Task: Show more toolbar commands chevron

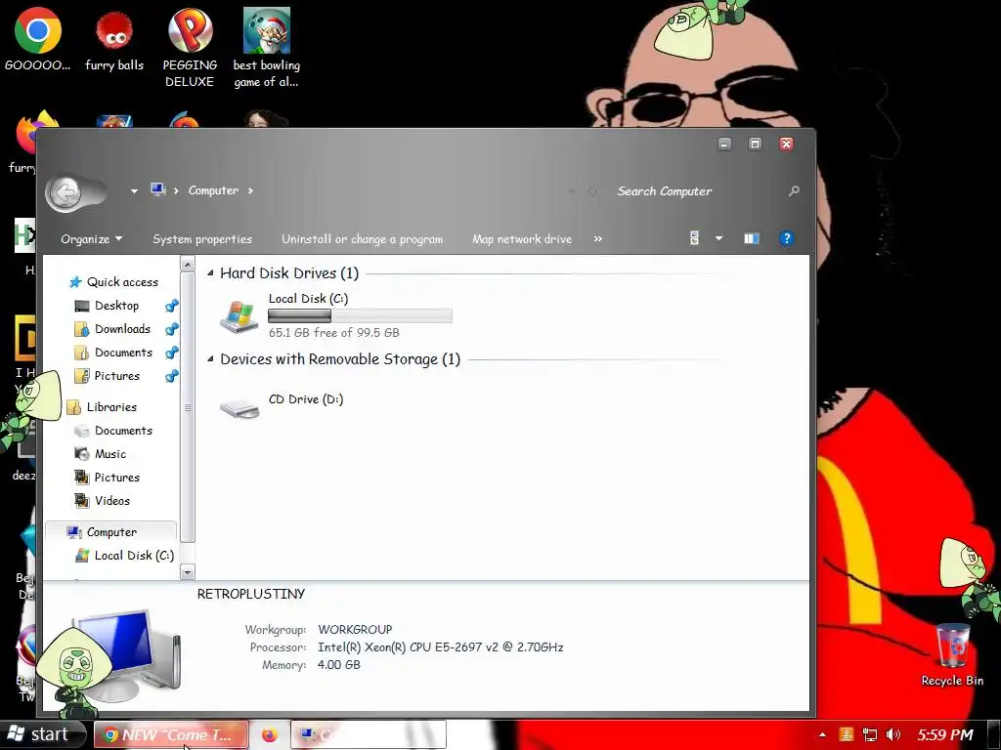Action: (597, 238)
